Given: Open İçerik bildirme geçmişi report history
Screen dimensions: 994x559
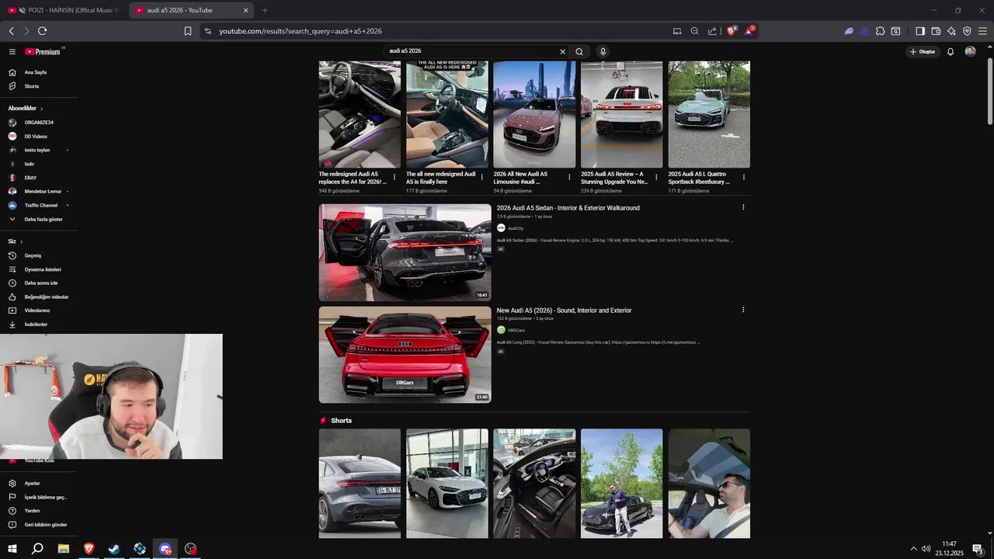Looking at the screenshot, I should click(39, 497).
